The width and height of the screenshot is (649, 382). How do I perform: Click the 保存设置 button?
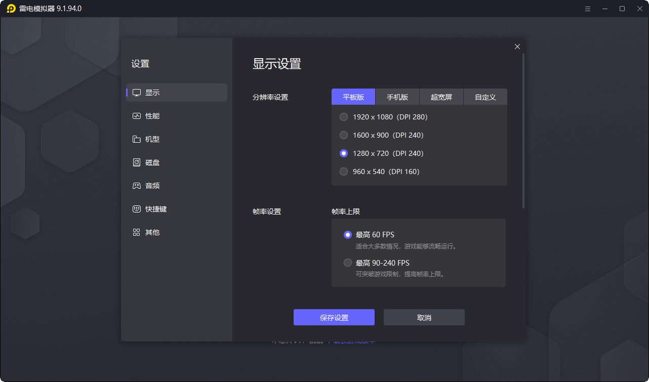click(x=334, y=317)
